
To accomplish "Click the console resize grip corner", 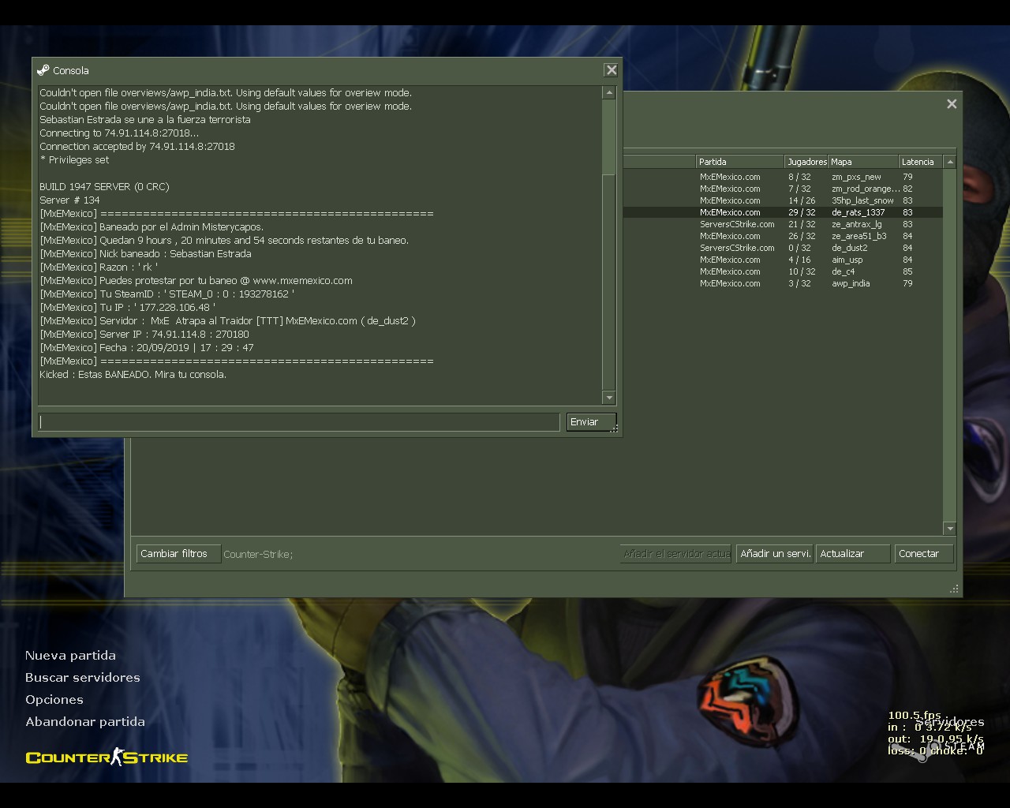I will click(614, 428).
